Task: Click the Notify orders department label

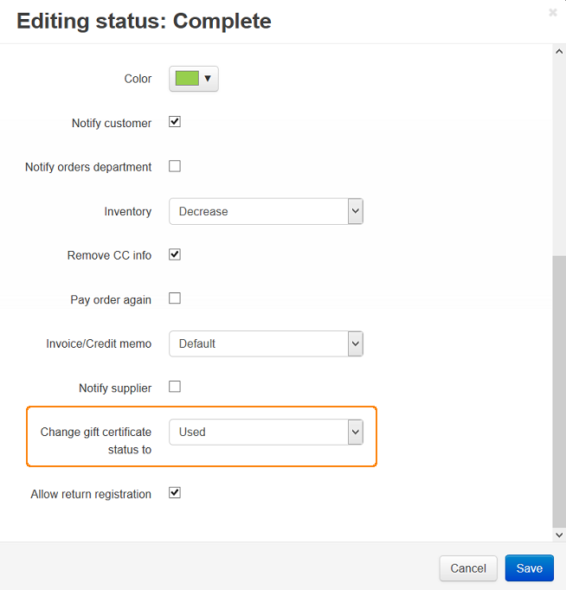Action: (x=88, y=167)
